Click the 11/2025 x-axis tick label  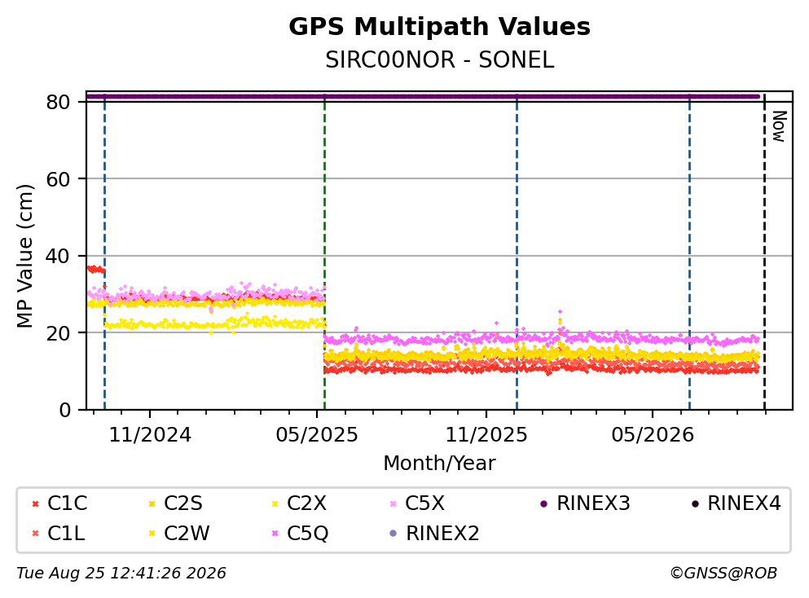click(x=486, y=435)
